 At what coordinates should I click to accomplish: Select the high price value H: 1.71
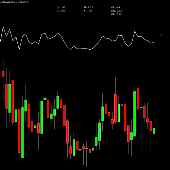[88, 7]
